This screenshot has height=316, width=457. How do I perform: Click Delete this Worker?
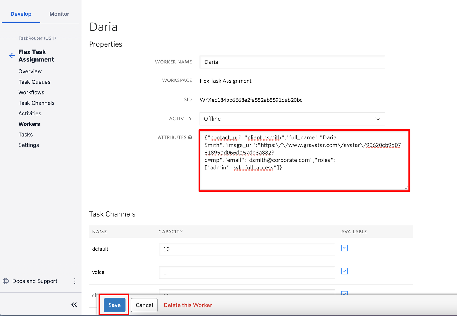pyautogui.click(x=188, y=305)
